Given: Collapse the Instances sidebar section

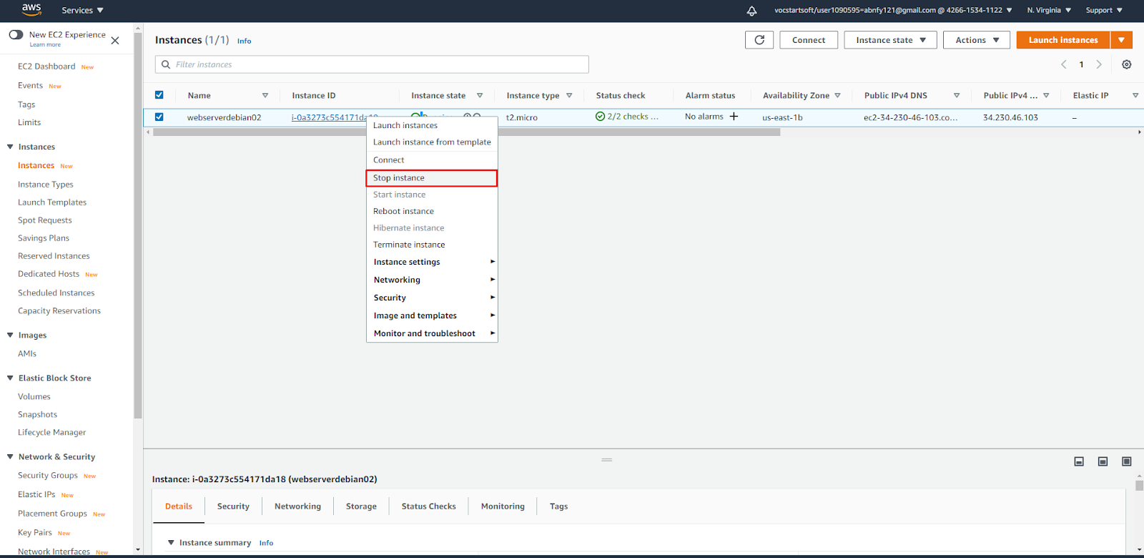Looking at the screenshot, I should point(10,147).
